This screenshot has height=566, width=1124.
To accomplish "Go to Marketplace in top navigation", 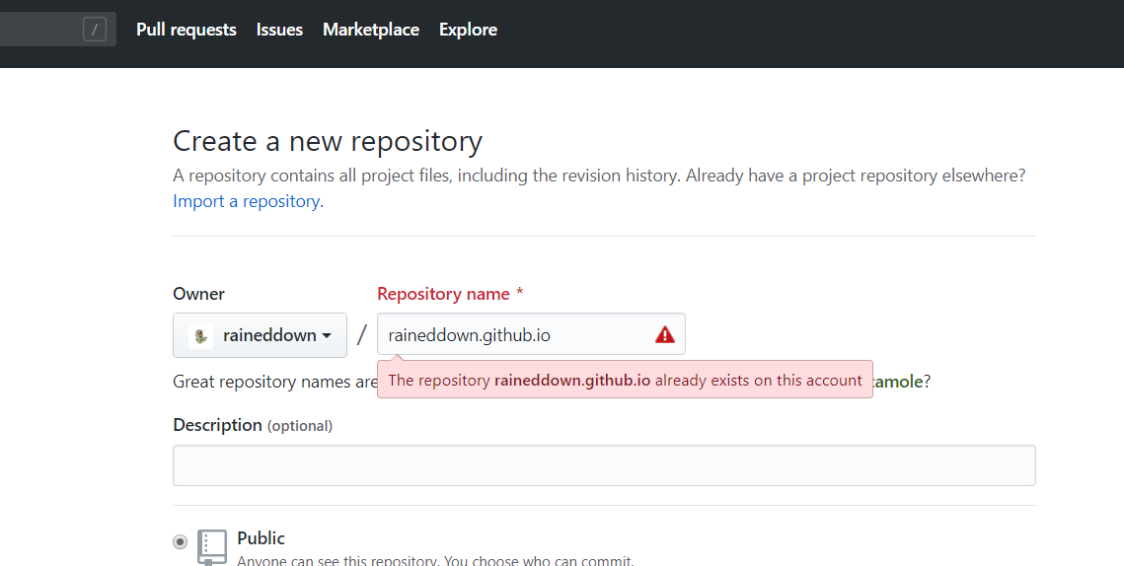I will (x=371, y=30).
